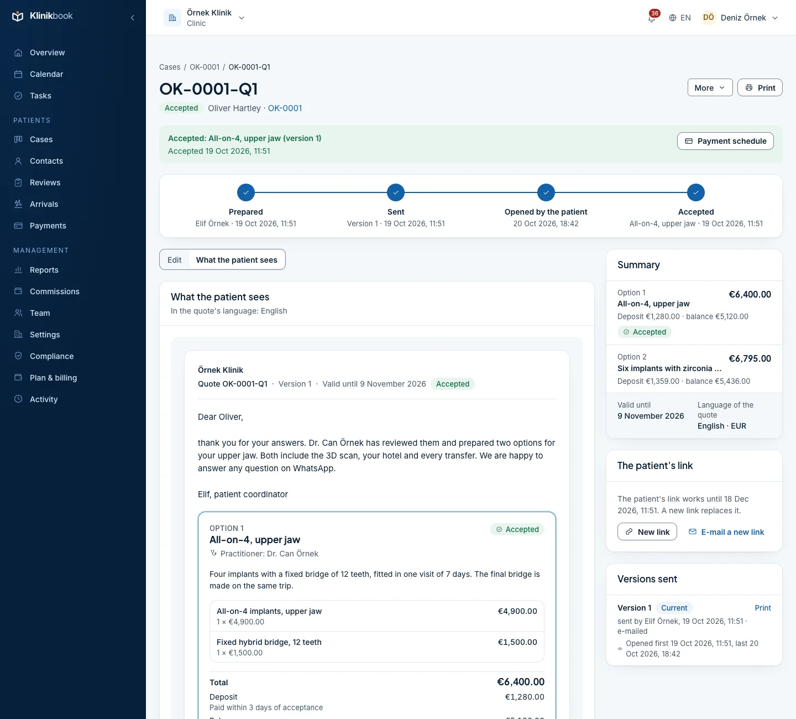The height and width of the screenshot is (719, 796).
Task: Click the Reviews clipboard icon
Action: (x=18, y=183)
